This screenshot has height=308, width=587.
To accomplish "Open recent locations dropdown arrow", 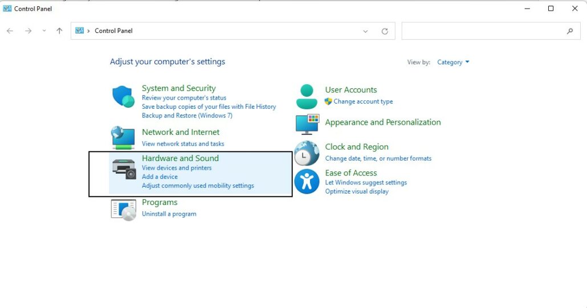I will (44, 31).
